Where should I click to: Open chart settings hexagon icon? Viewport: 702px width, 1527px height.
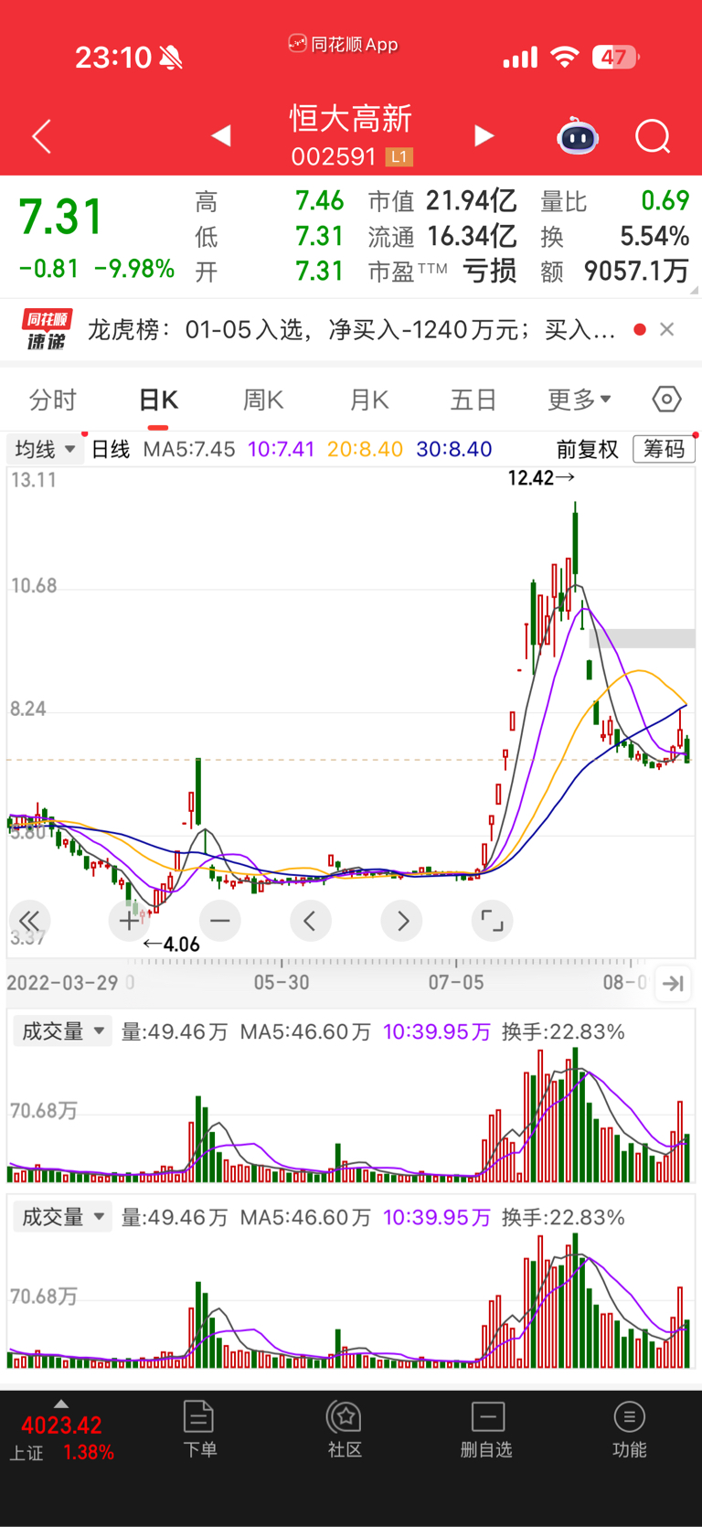(x=666, y=400)
